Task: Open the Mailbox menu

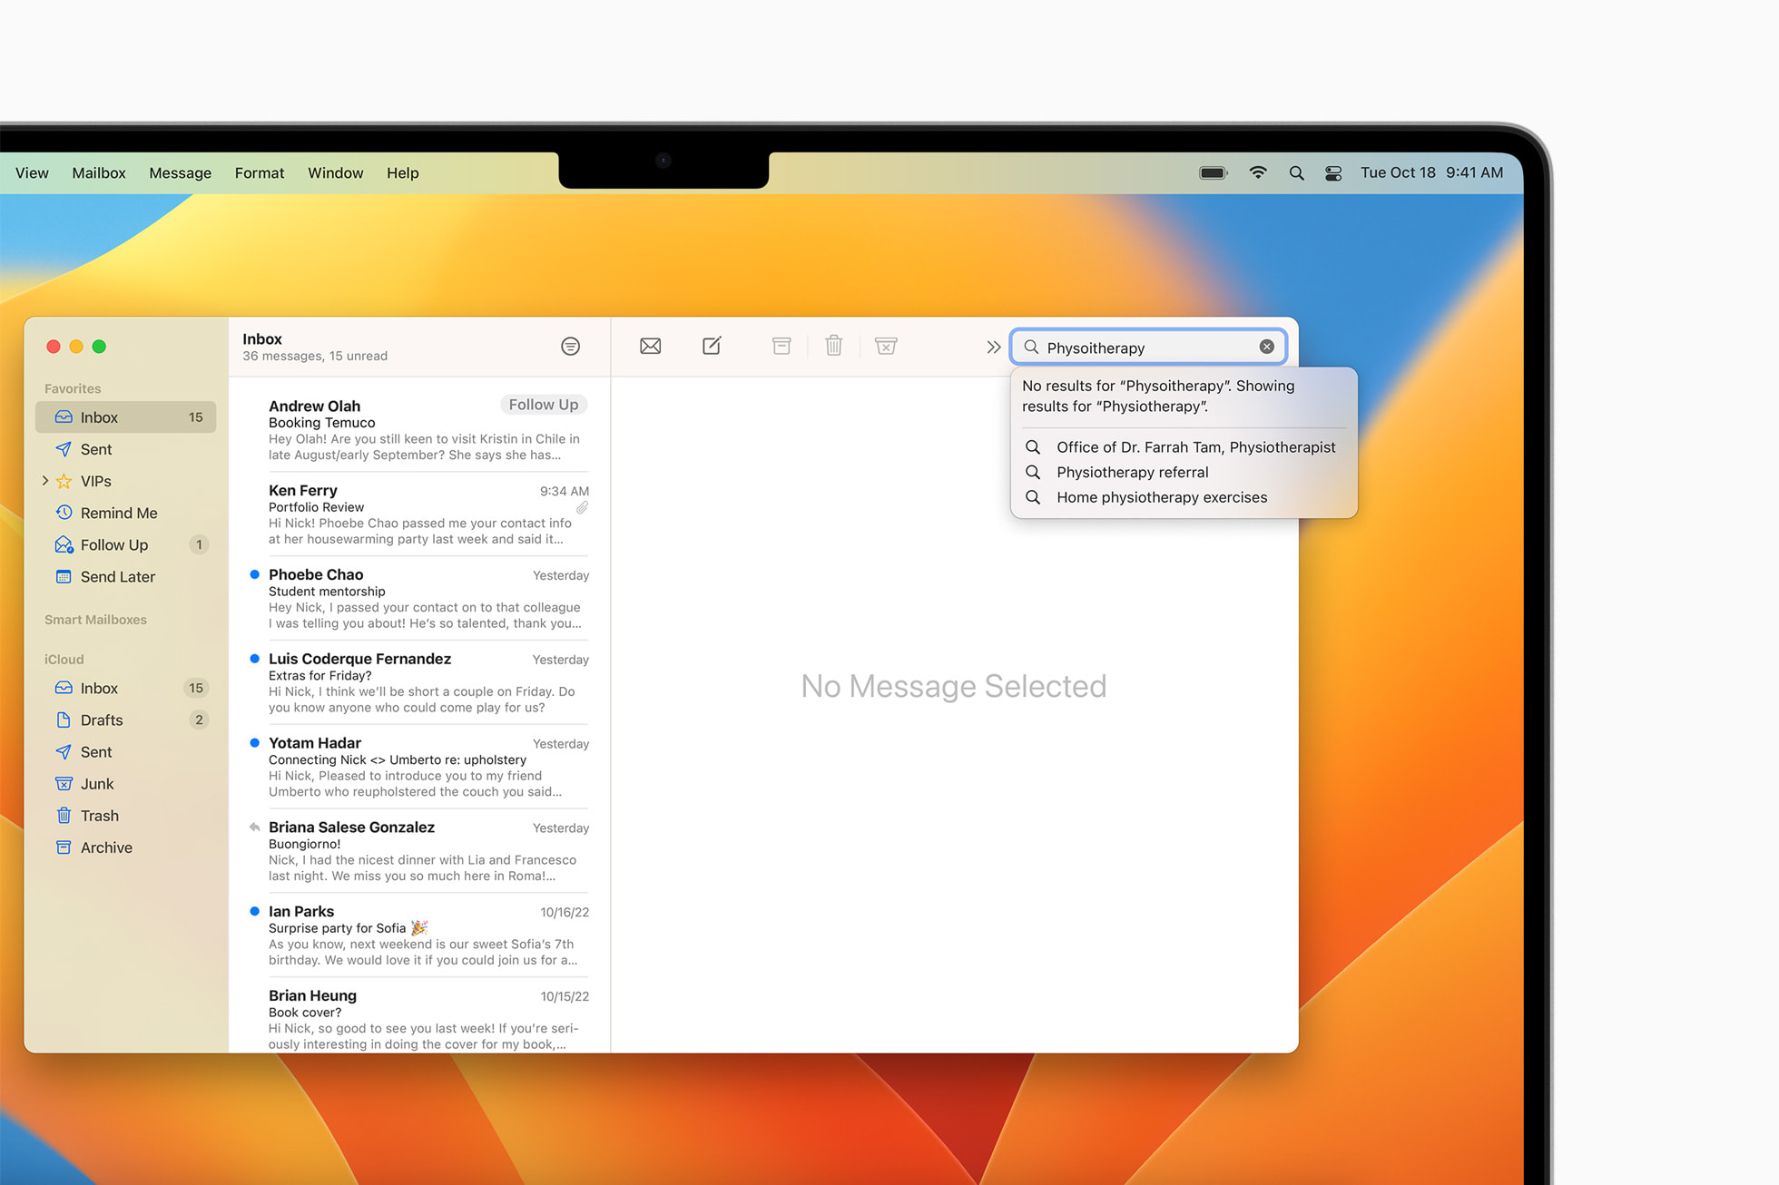Action: (98, 172)
